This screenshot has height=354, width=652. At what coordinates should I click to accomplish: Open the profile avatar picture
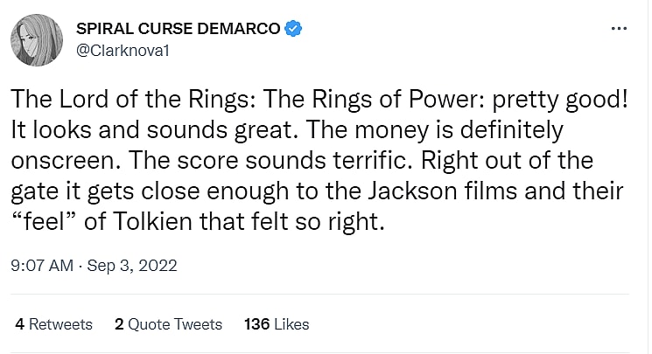click(36, 39)
